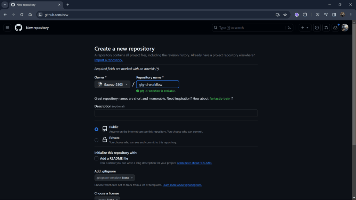
Task: Use the suggested name fantastic-train
Action: click(x=220, y=98)
